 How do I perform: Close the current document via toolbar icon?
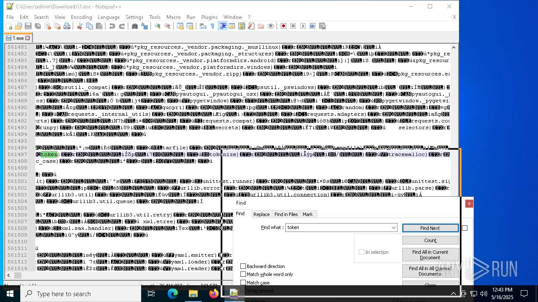tap(47, 26)
